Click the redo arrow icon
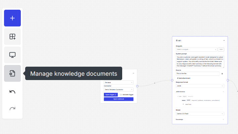 tap(12, 109)
